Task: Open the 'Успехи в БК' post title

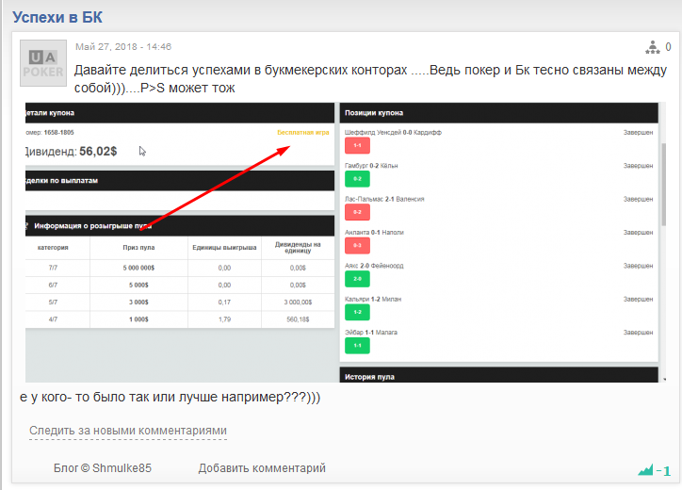Action: [57, 17]
